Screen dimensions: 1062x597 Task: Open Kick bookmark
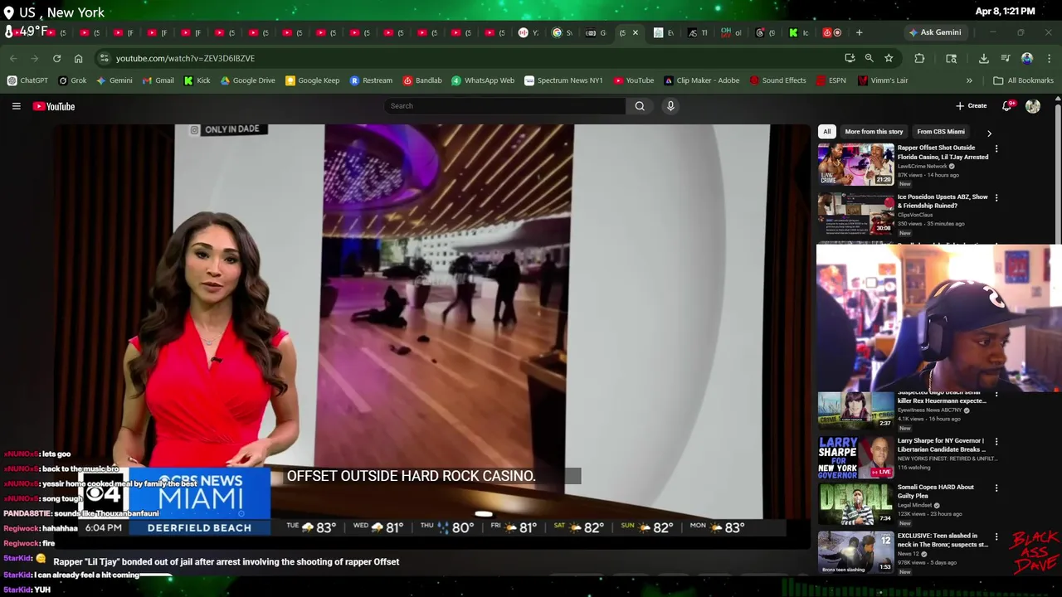tap(197, 80)
